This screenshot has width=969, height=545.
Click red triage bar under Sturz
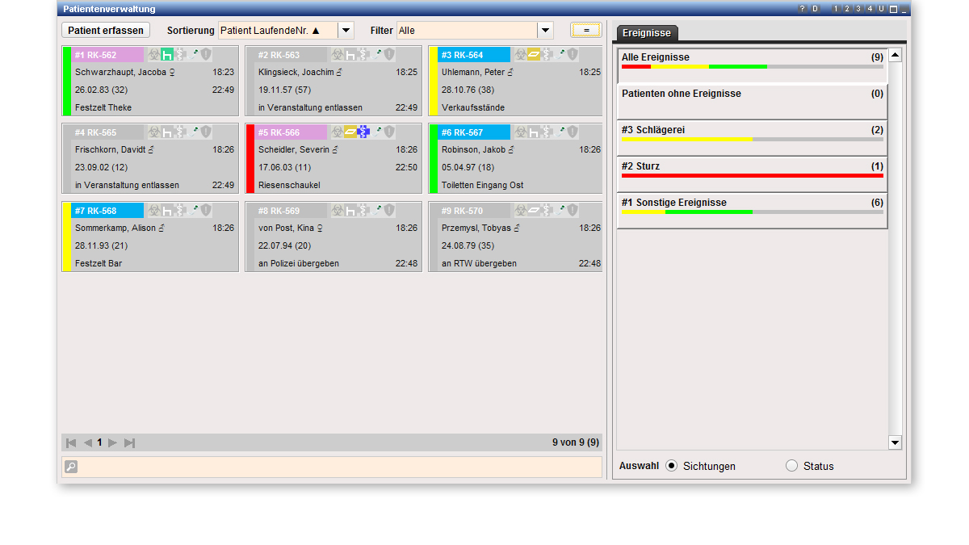[752, 175]
